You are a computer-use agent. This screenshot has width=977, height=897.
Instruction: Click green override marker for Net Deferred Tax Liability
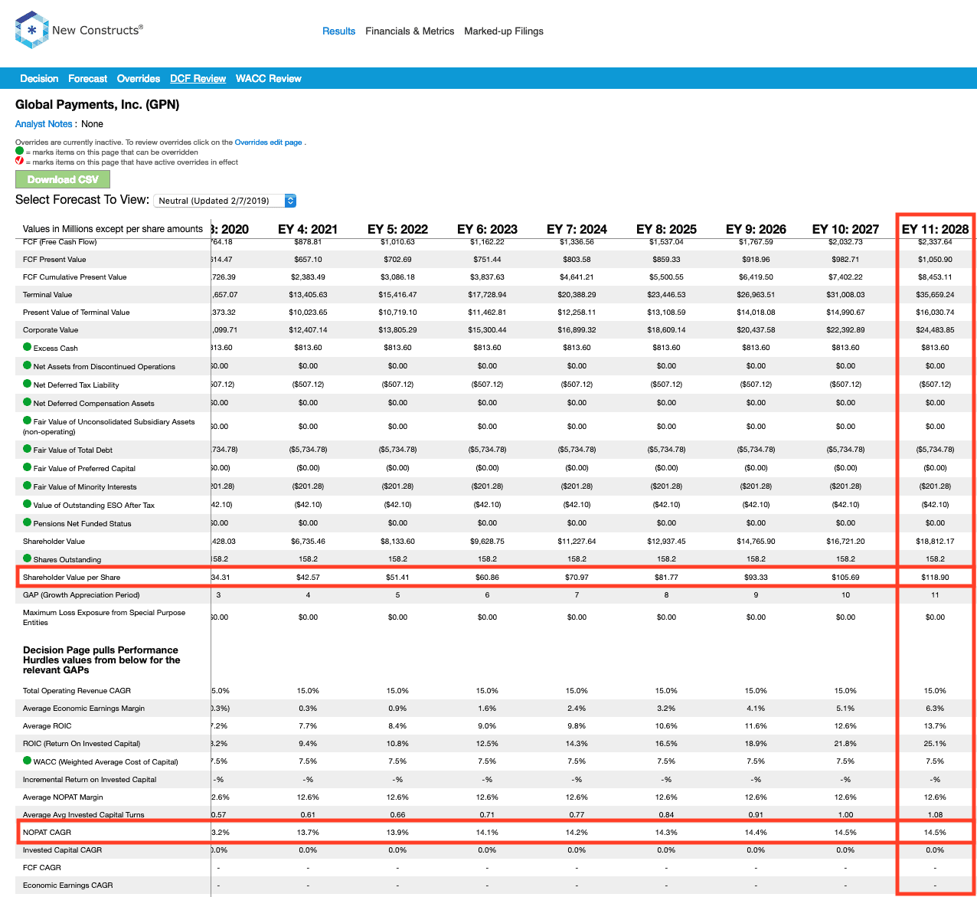click(27, 384)
